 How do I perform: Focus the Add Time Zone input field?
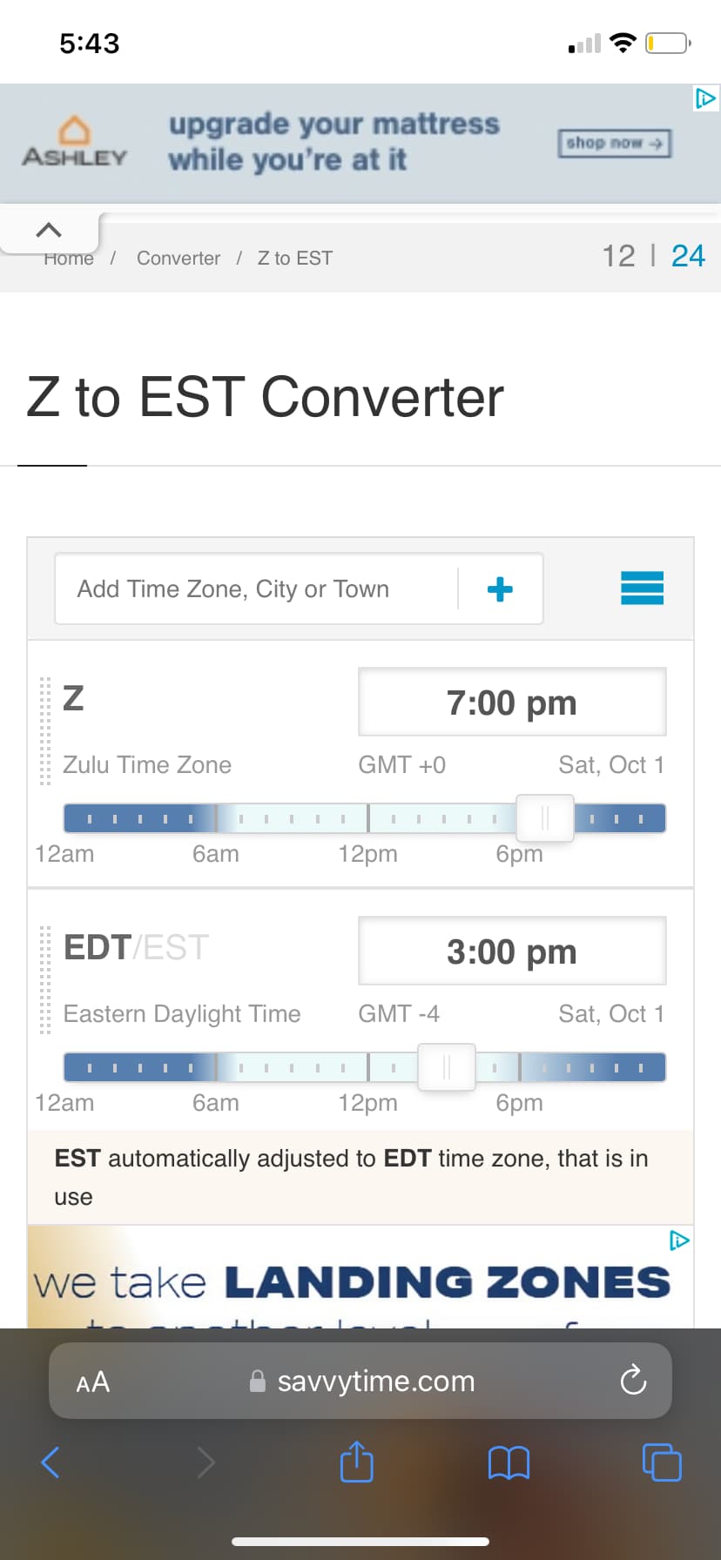point(257,589)
